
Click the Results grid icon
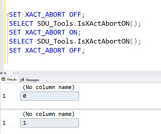pyautogui.click(x=3, y=79)
